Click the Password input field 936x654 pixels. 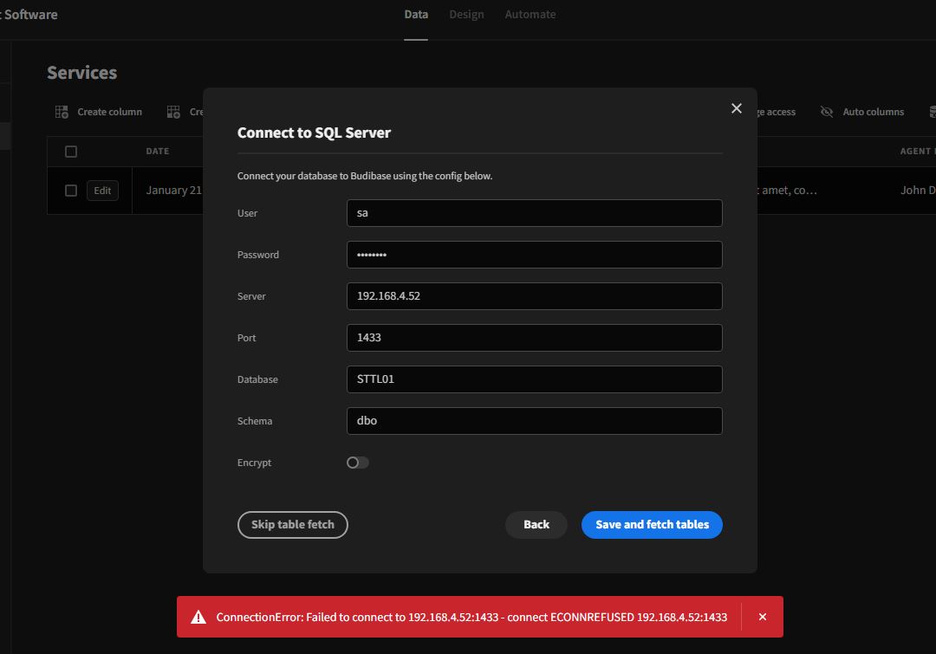[x=534, y=255]
